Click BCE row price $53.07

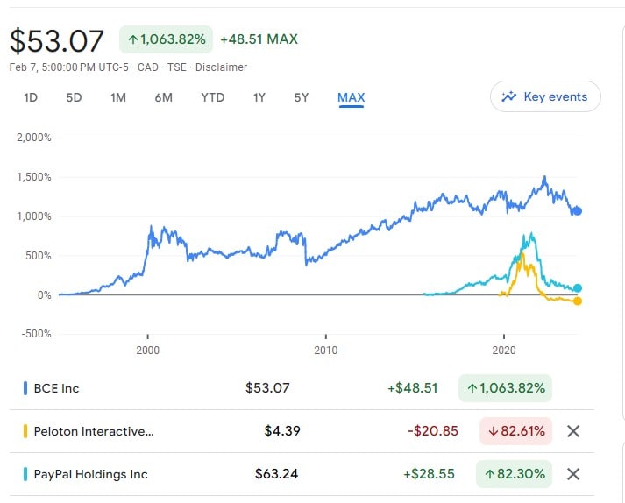tap(267, 388)
